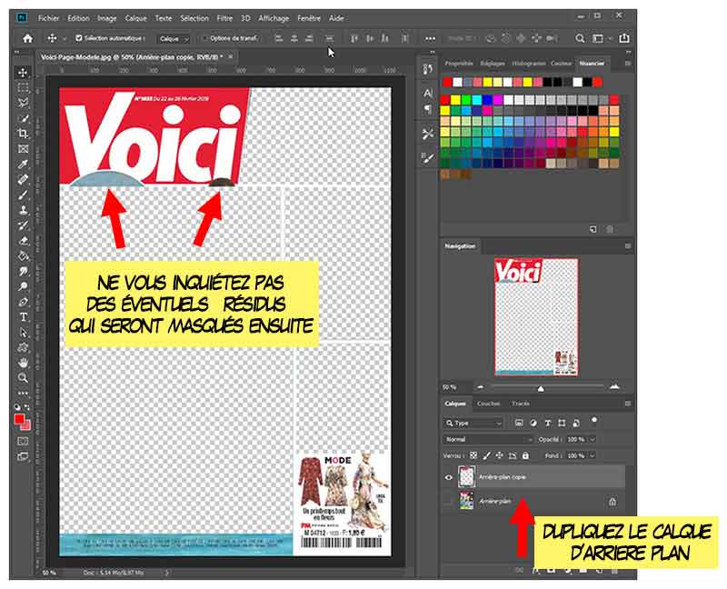The width and height of the screenshot is (727, 589).
Task: Open the workspace switcher dropdown
Action: [x=601, y=38]
